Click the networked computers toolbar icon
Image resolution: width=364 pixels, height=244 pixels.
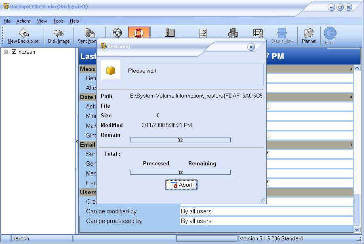click(233, 33)
